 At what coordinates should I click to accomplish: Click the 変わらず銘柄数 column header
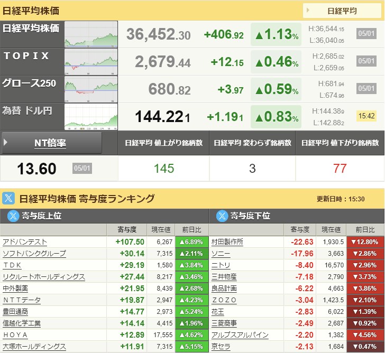(x=252, y=143)
